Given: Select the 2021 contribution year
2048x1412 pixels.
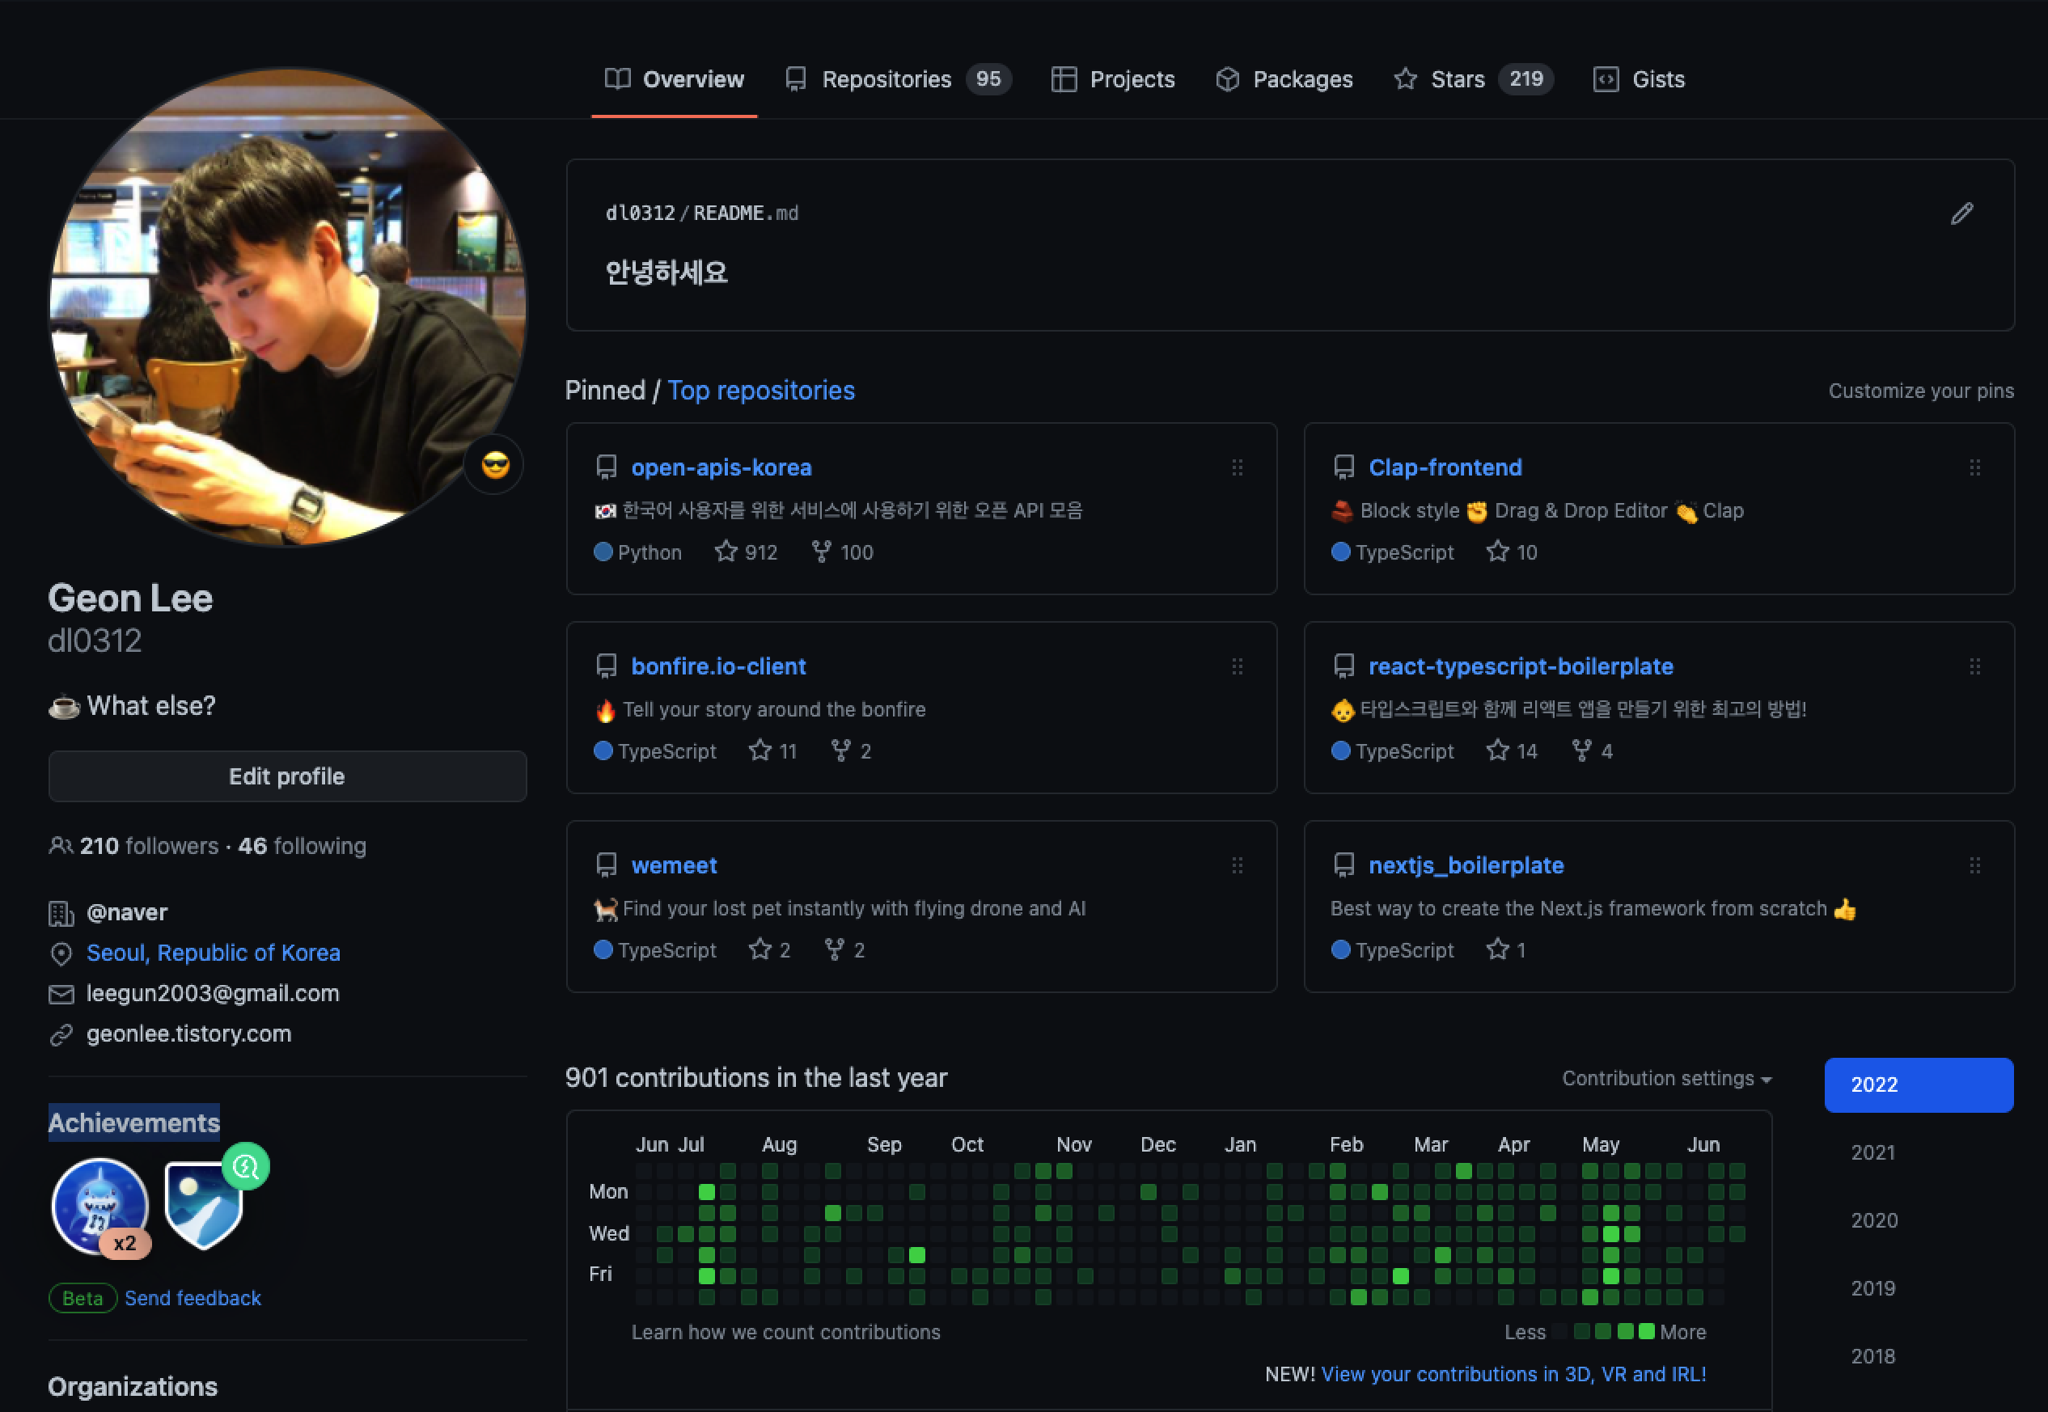Looking at the screenshot, I should point(1872,1152).
